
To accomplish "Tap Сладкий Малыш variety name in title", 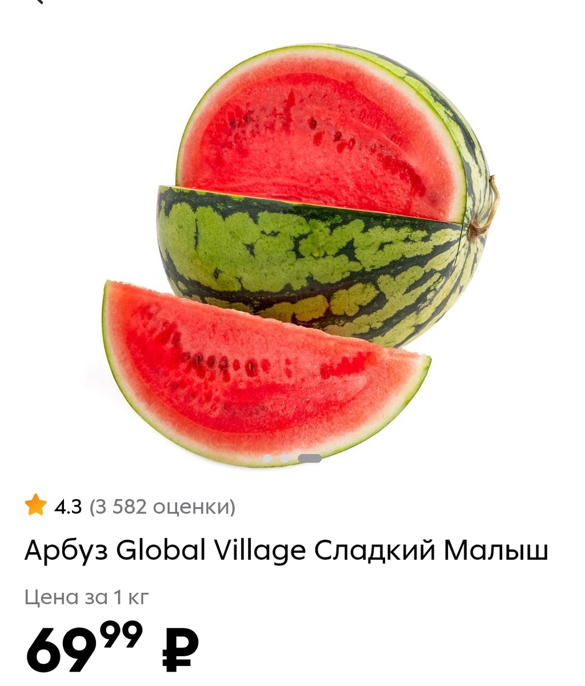I will [x=431, y=552].
